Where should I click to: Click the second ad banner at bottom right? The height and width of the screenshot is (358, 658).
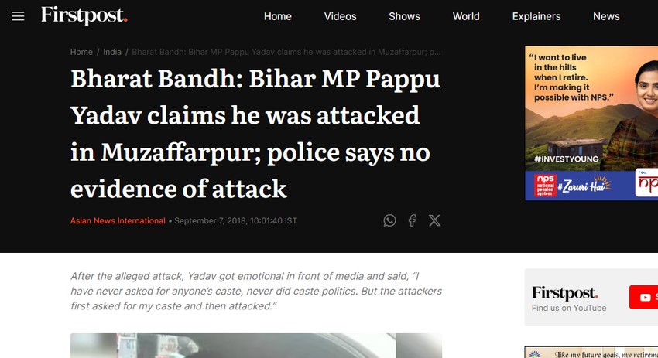(591, 352)
